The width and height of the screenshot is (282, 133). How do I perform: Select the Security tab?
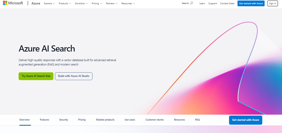click(63, 120)
